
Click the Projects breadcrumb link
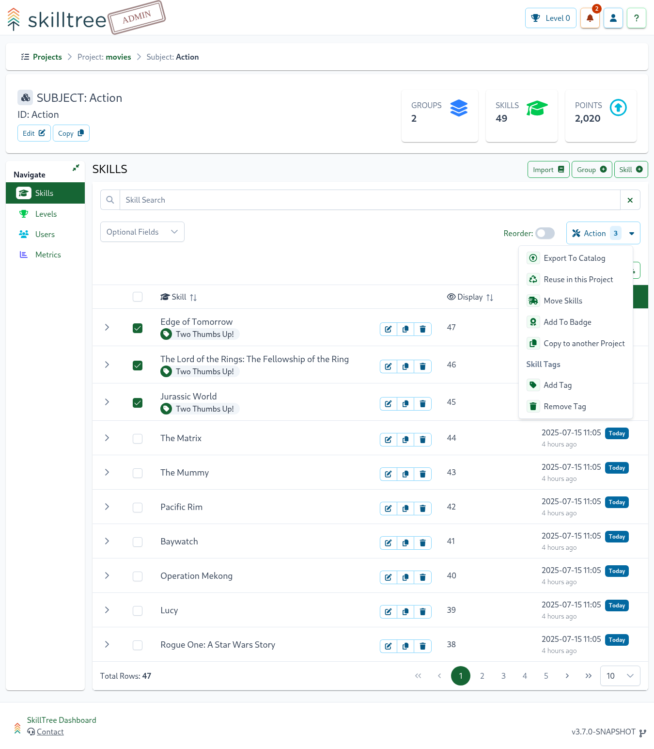pyautogui.click(x=47, y=57)
